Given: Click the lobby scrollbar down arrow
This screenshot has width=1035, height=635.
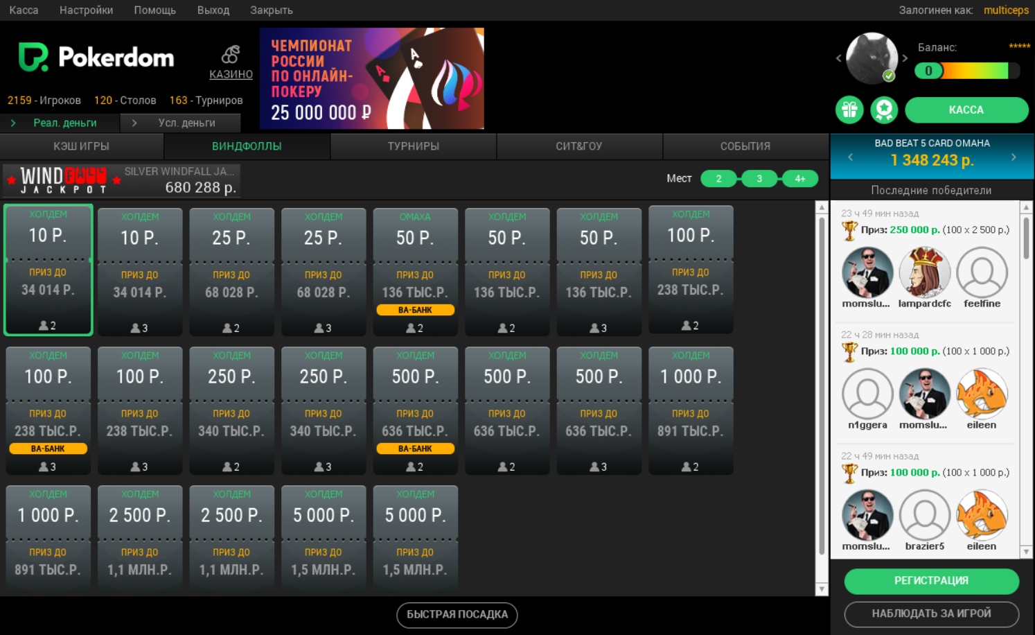Looking at the screenshot, I should [x=822, y=589].
